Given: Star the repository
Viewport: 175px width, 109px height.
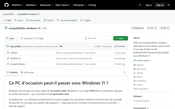Looking at the screenshot, I should 165,28.
